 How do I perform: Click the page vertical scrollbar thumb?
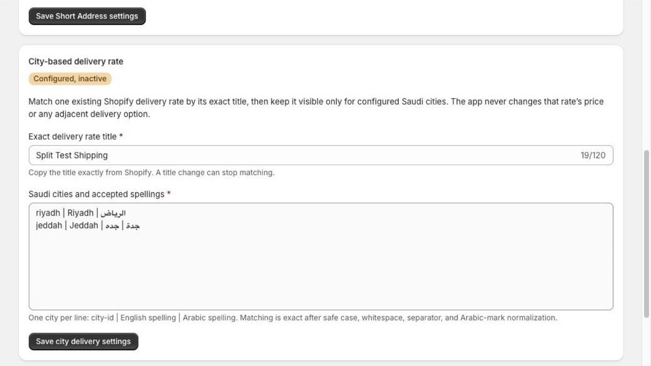[646, 234]
